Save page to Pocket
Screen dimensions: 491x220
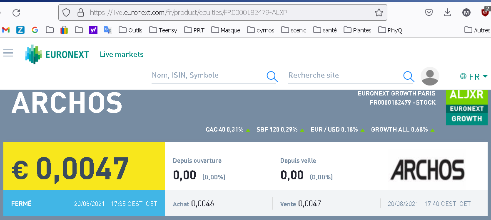pyautogui.click(x=429, y=13)
